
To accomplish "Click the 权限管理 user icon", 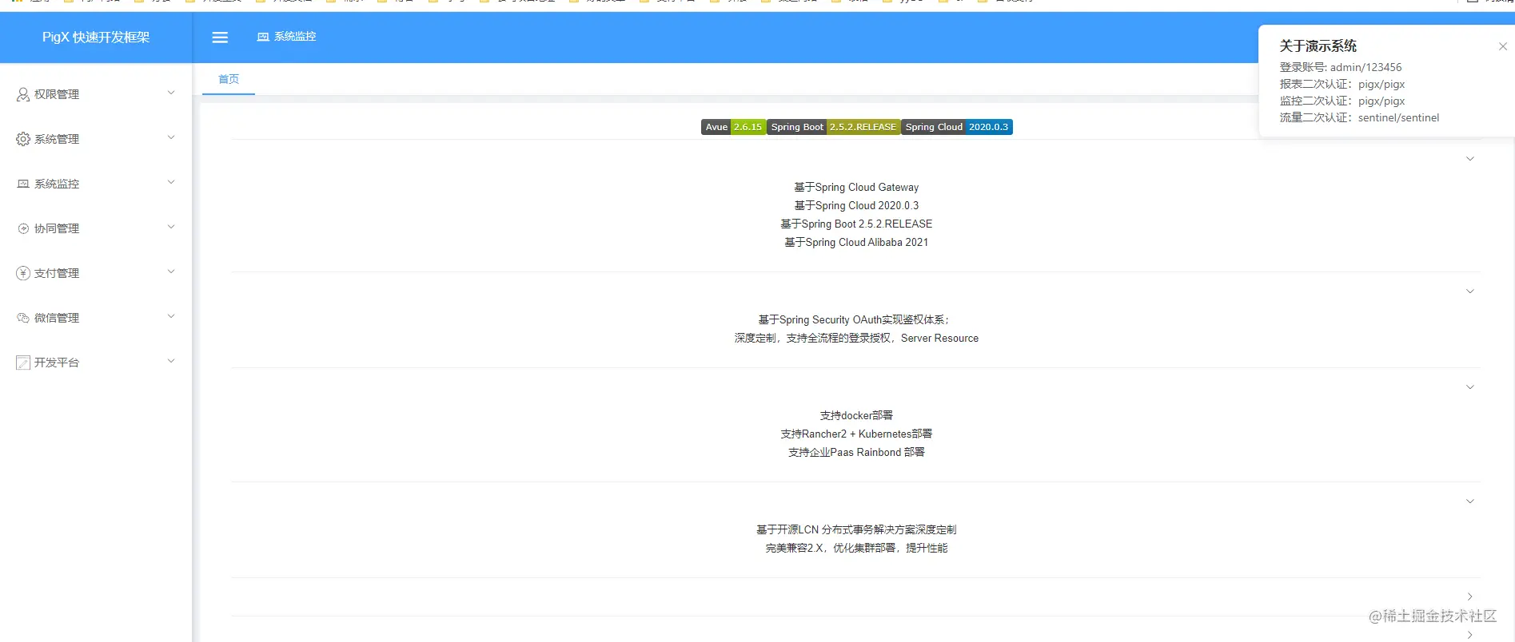I will pyautogui.click(x=23, y=94).
